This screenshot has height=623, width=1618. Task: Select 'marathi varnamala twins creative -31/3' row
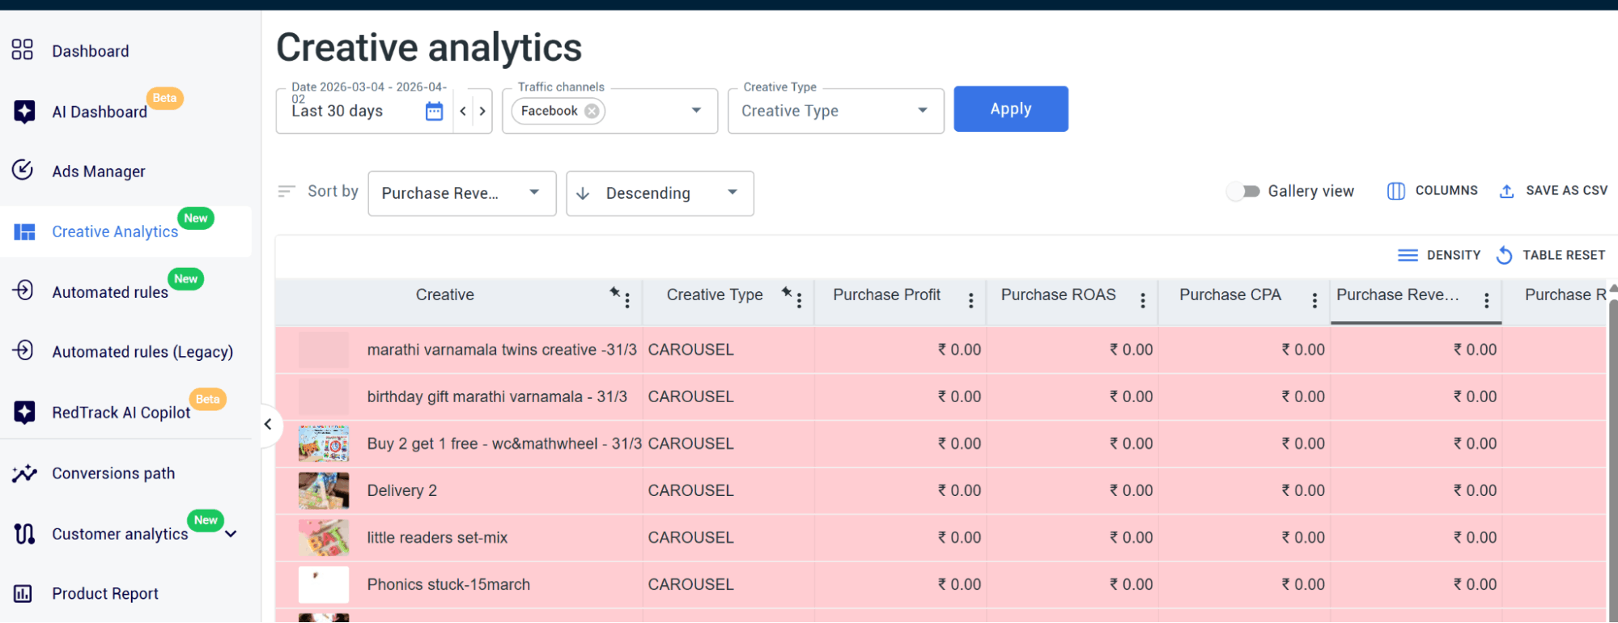pyautogui.click(x=941, y=350)
